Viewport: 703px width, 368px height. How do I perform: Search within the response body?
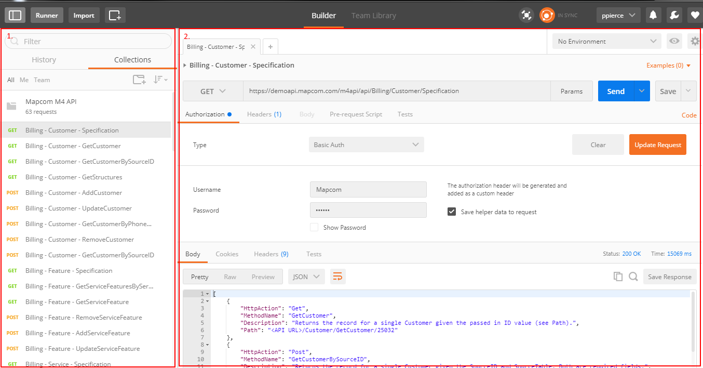coord(633,277)
